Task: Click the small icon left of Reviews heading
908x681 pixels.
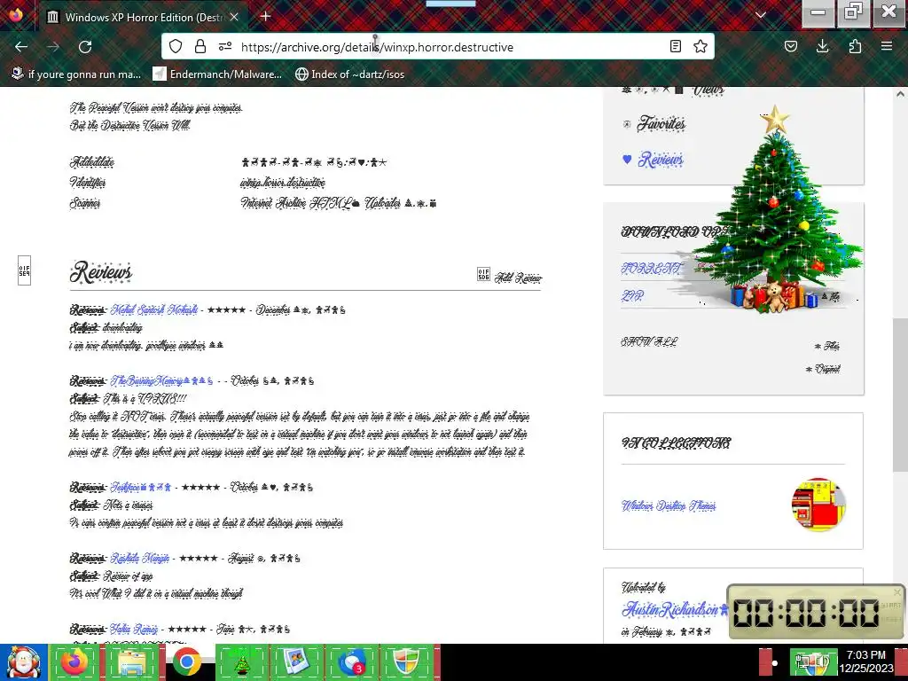Action: (x=24, y=270)
